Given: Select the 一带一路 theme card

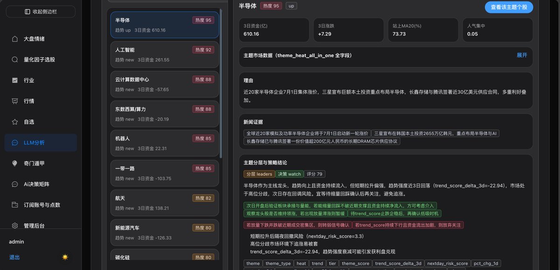Looking at the screenshot, I should coord(165,173).
